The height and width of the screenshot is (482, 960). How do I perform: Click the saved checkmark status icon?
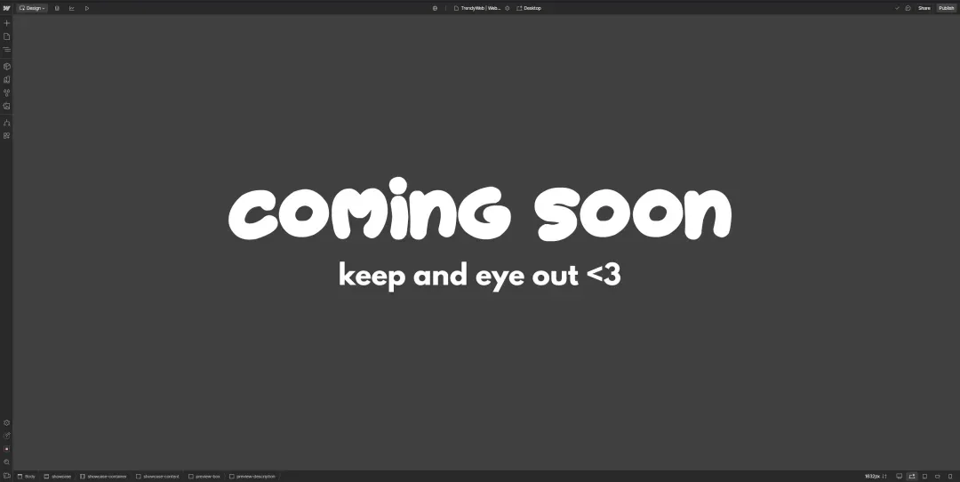tap(898, 8)
